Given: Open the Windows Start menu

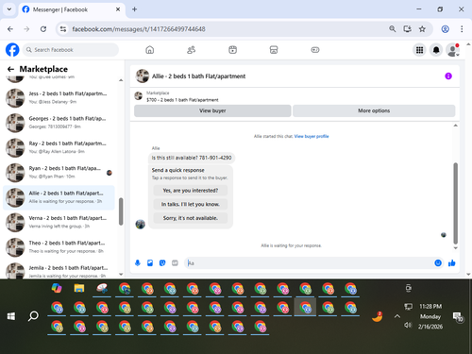Looking at the screenshot, I should 11,316.
